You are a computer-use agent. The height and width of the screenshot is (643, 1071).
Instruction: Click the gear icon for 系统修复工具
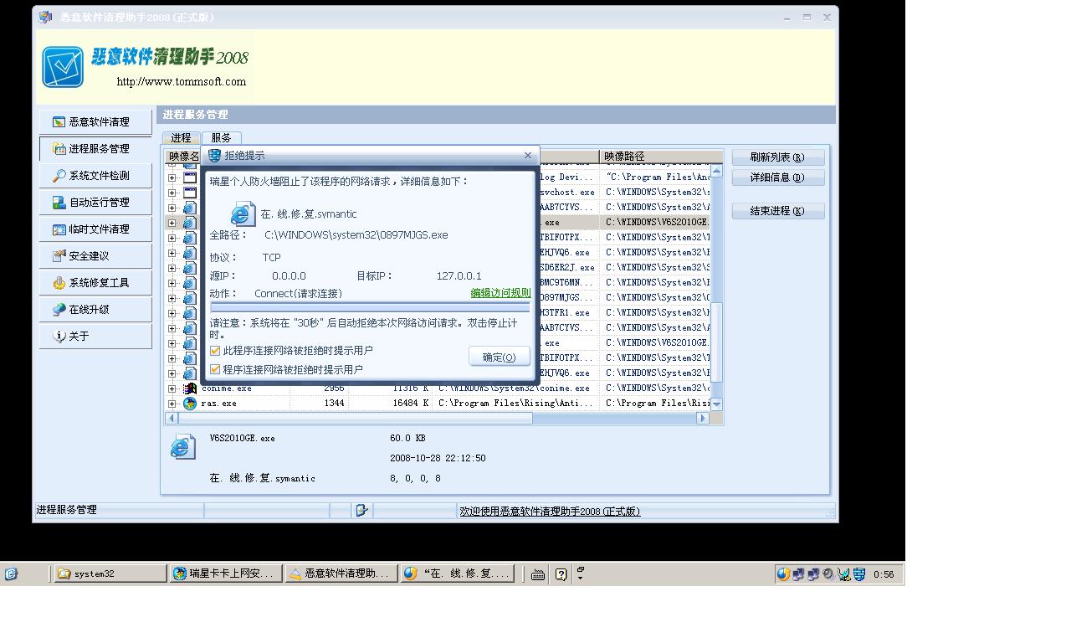[x=59, y=283]
